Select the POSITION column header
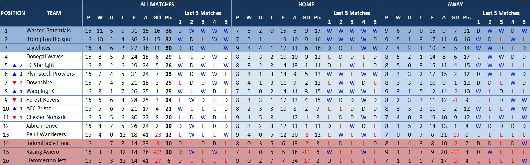The width and height of the screenshot is (530, 165). tap(13, 13)
